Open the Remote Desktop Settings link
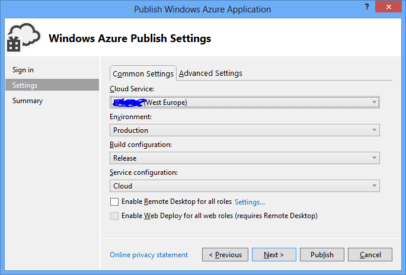 250,202
